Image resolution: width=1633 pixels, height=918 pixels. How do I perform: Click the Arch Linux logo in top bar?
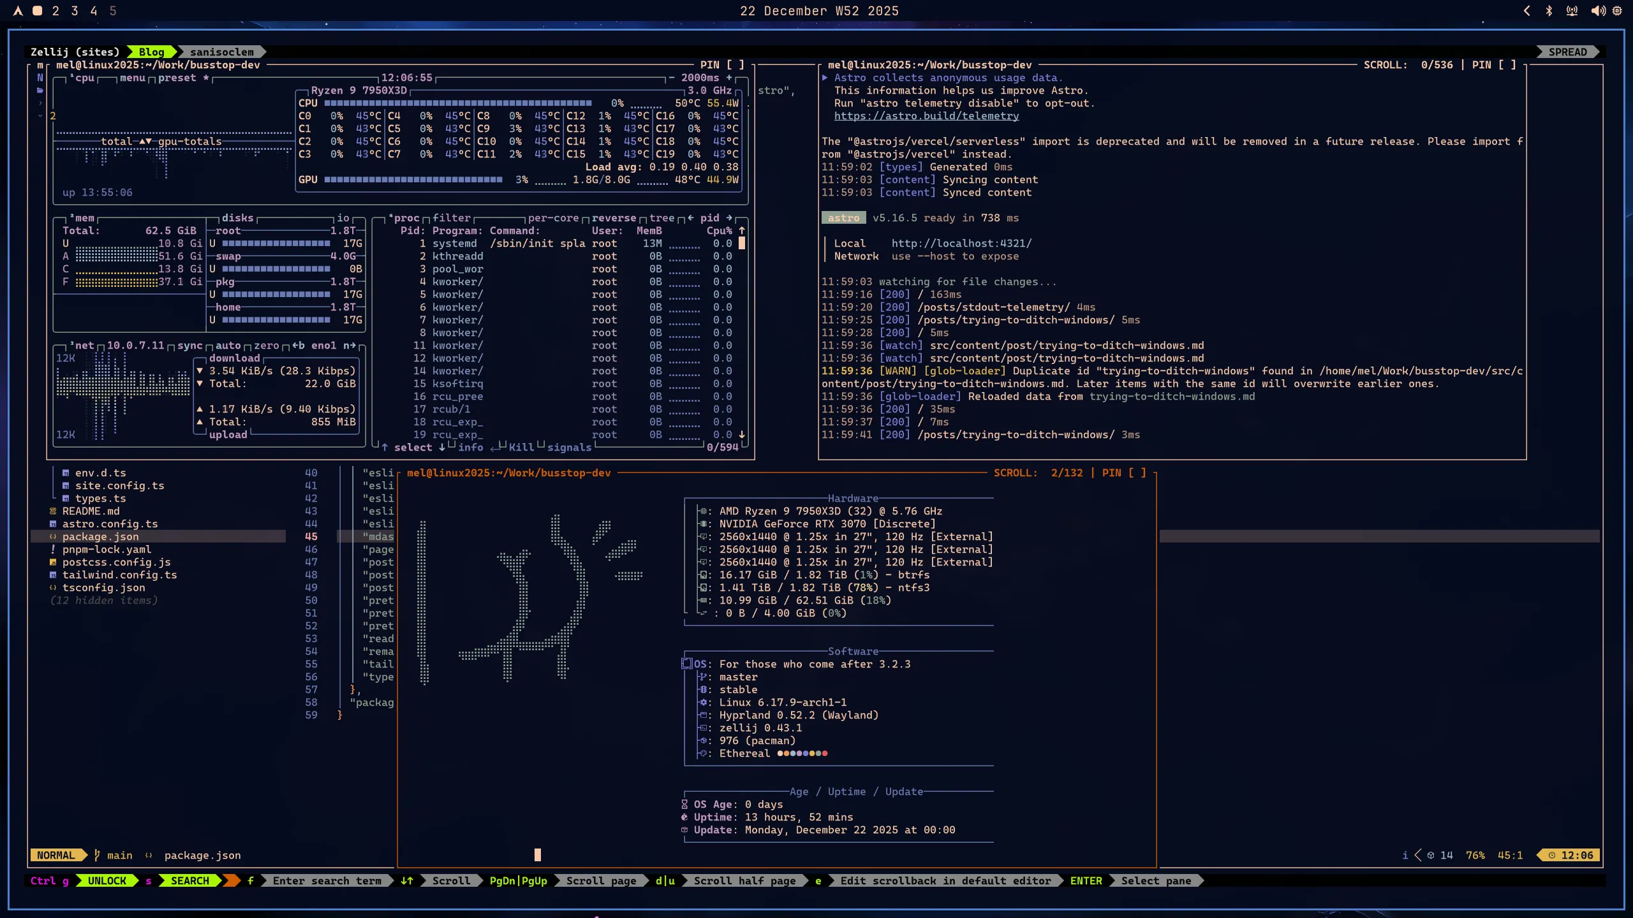click(x=19, y=10)
